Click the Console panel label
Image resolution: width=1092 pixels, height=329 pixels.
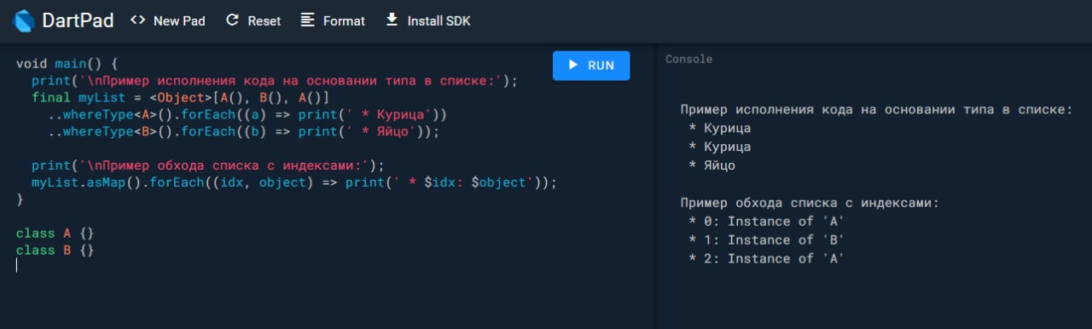pos(688,59)
